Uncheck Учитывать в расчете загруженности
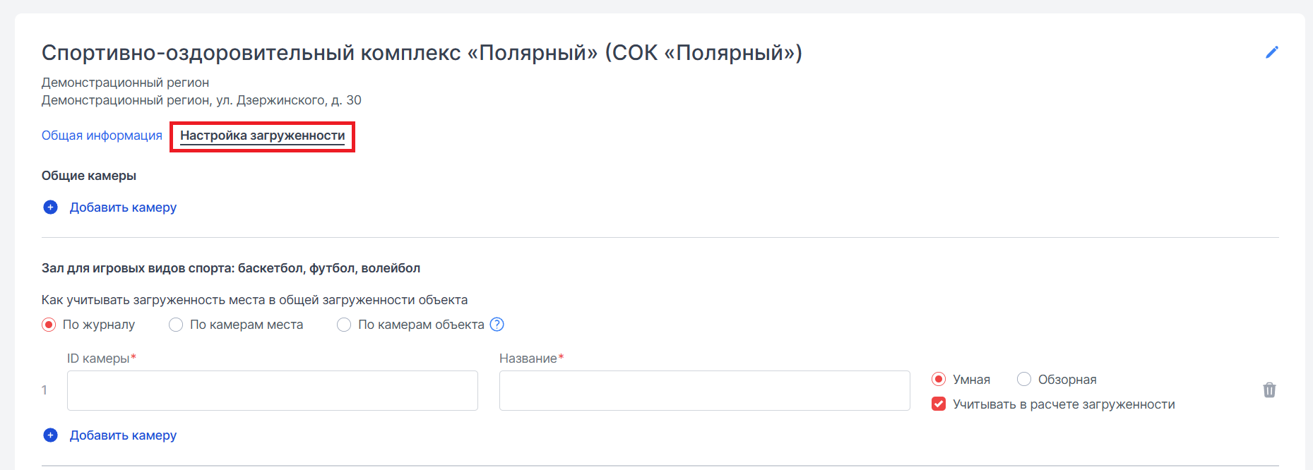 click(x=939, y=404)
